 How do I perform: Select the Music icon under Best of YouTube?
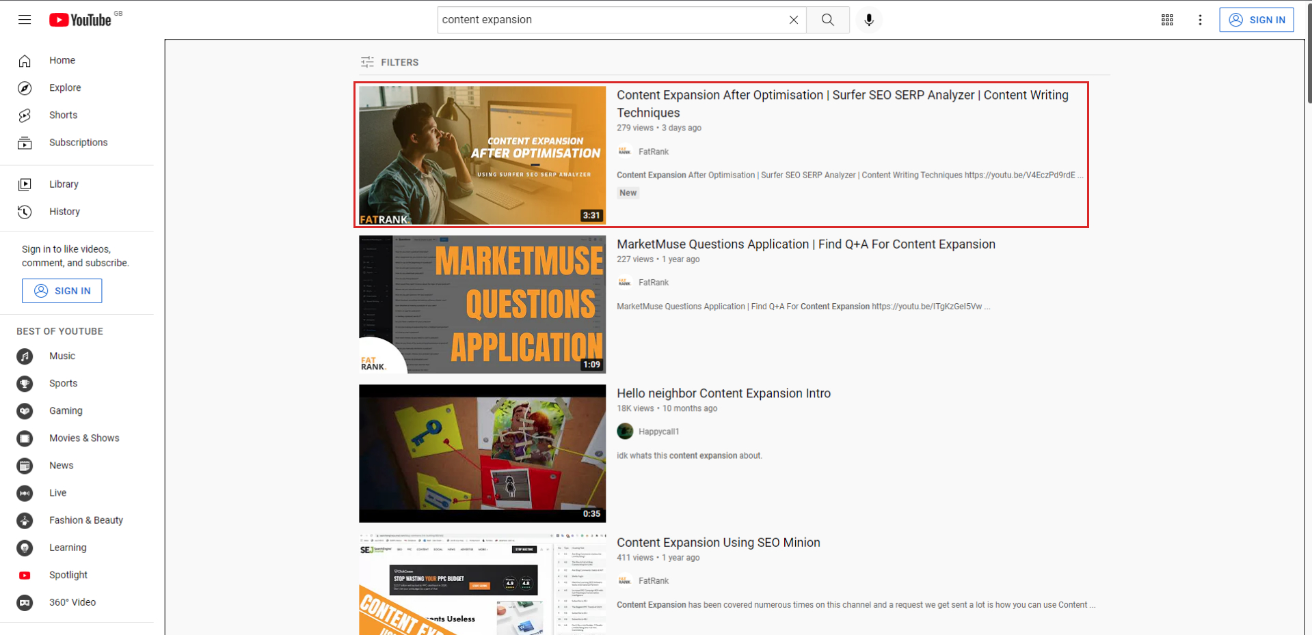pos(25,356)
